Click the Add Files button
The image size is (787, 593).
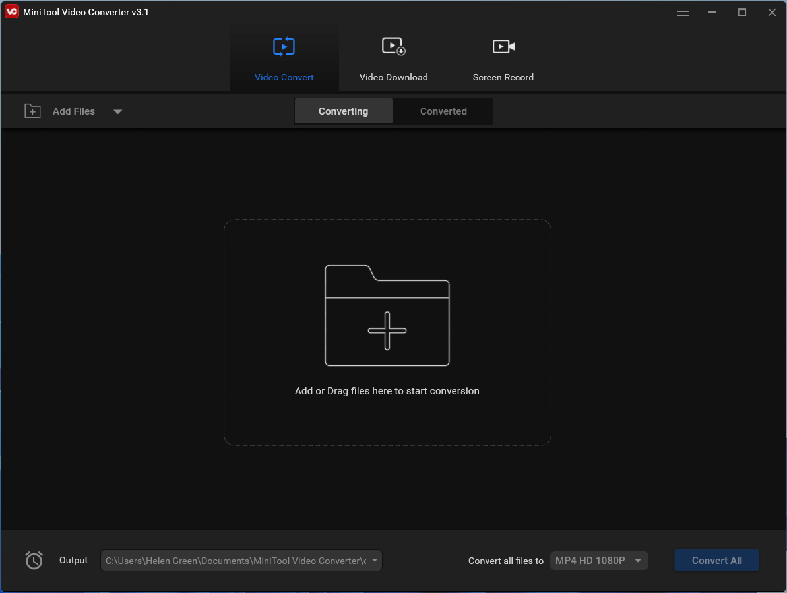point(74,111)
